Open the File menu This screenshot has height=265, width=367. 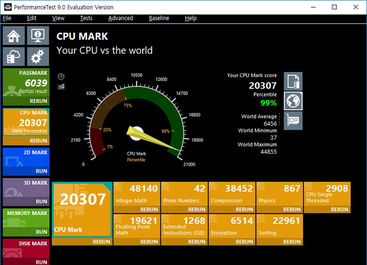click(7, 18)
